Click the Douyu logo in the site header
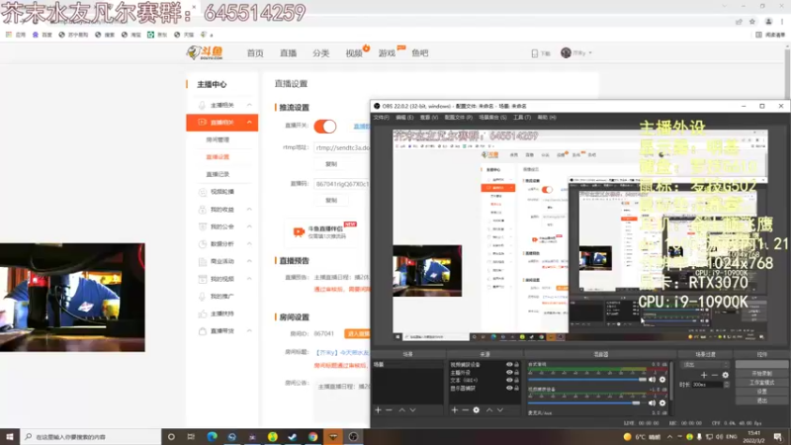791x445 pixels. 205,52
